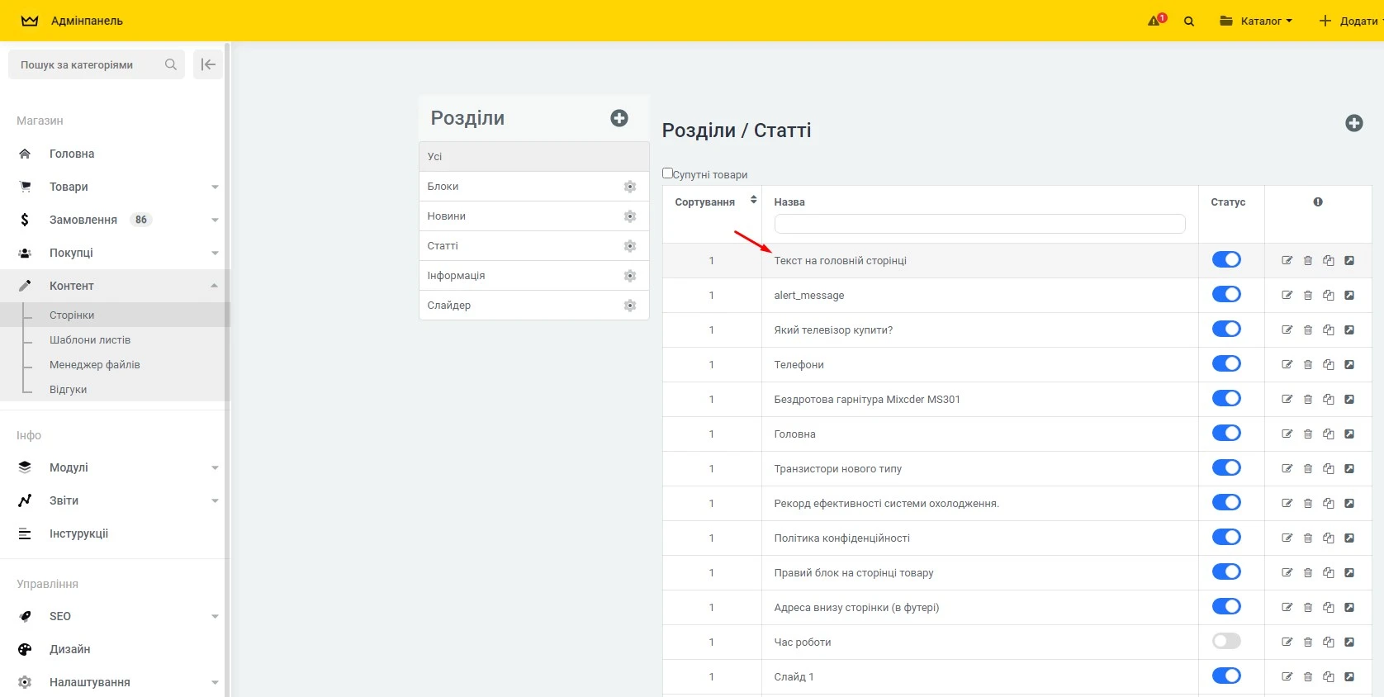Click the notifications warning bell icon
This screenshot has width=1384, height=697.
click(1156, 21)
